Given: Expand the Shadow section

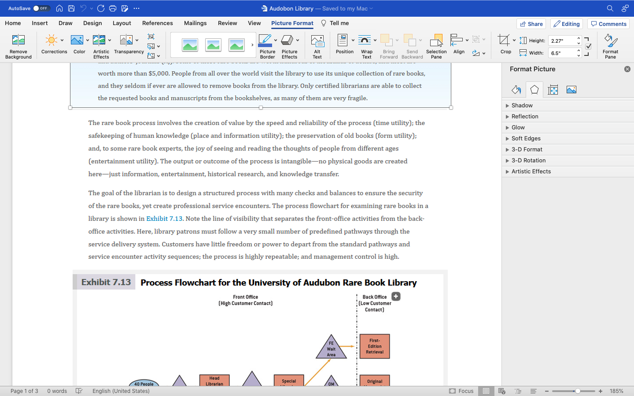Looking at the screenshot, I should pos(522,105).
